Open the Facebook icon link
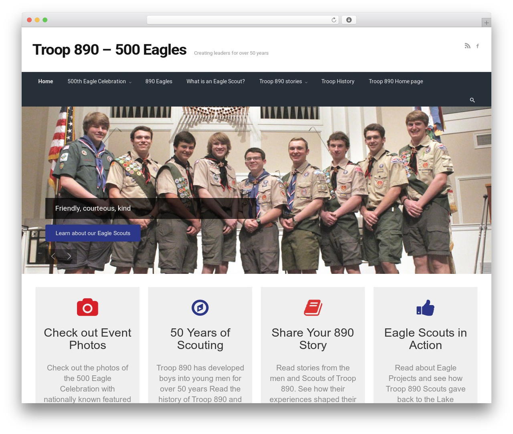The height and width of the screenshot is (434, 513). coord(477,46)
